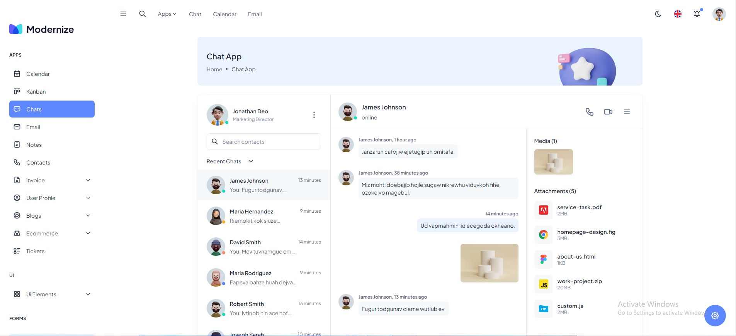Toggle dark mode with the moon icon
Viewport: 736px width, 336px height.
(x=658, y=14)
